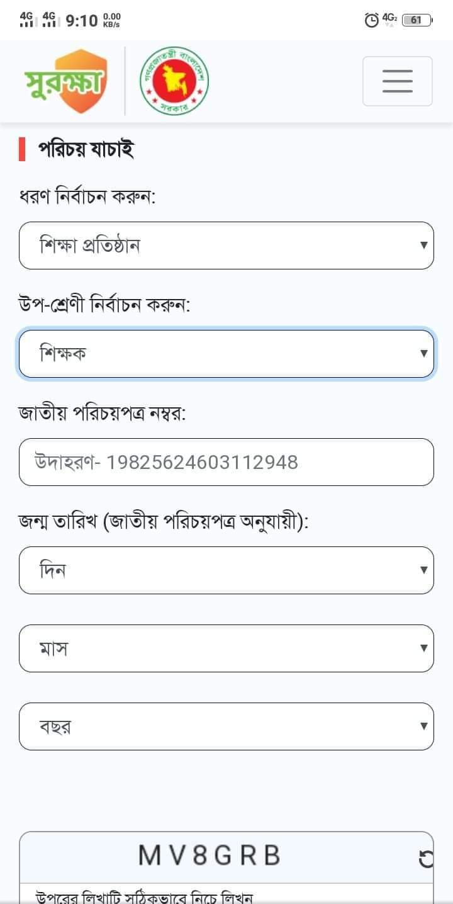Tap the Surokkha shield logo

[x=65, y=81]
